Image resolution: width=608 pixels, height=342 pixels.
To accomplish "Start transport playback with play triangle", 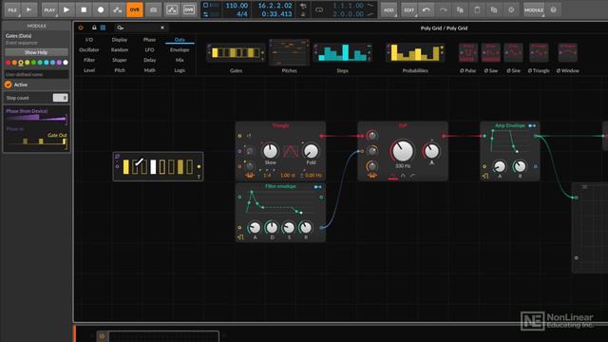I will (x=66, y=9).
